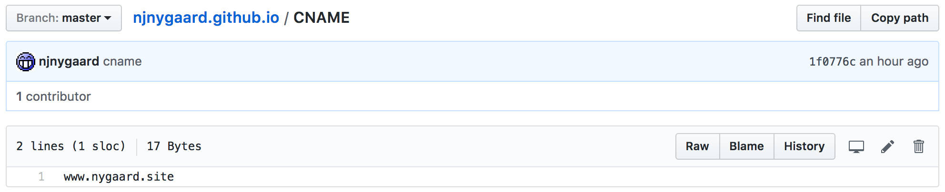Click the CNAME file name in breadcrumb
The width and height of the screenshot is (945, 192).
point(321,18)
